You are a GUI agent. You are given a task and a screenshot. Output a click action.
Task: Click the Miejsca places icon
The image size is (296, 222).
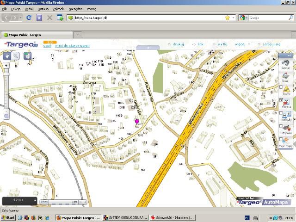pos(287,102)
